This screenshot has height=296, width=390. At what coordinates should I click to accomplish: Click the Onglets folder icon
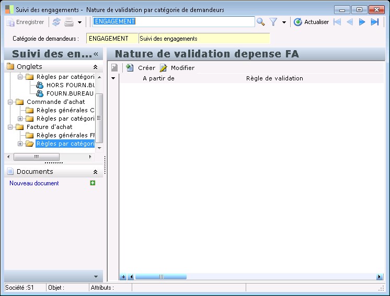[x=10, y=66]
